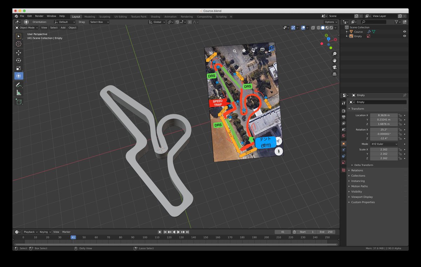
Task: Open the Render menu
Action: (39, 16)
